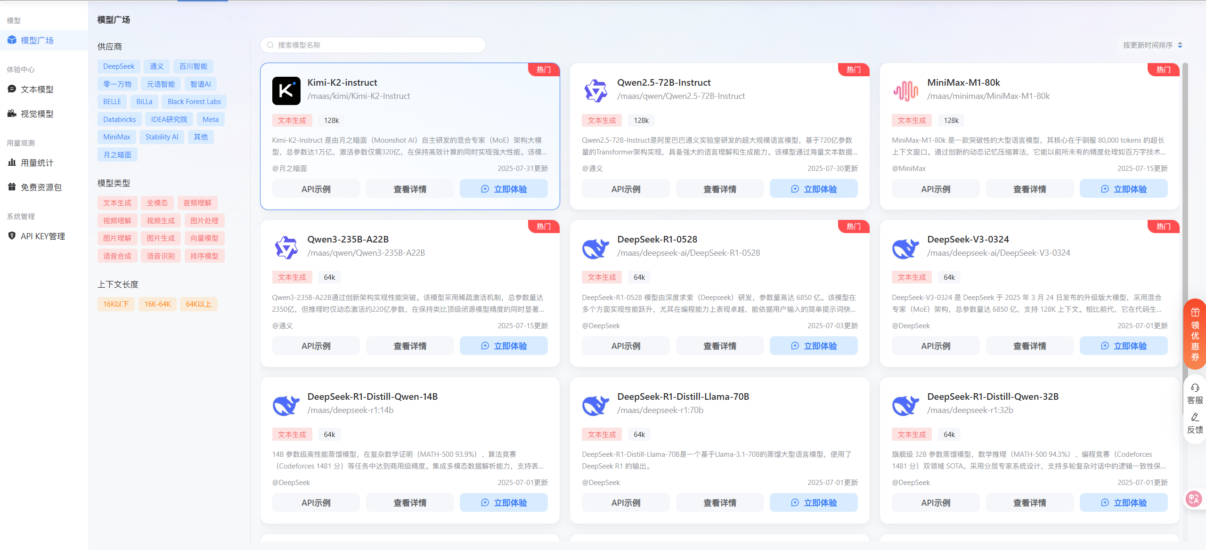The height and width of the screenshot is (550, 1206).
Task: Toggle the 视频生成 model type filter
Action: click(x=161, y=221)
